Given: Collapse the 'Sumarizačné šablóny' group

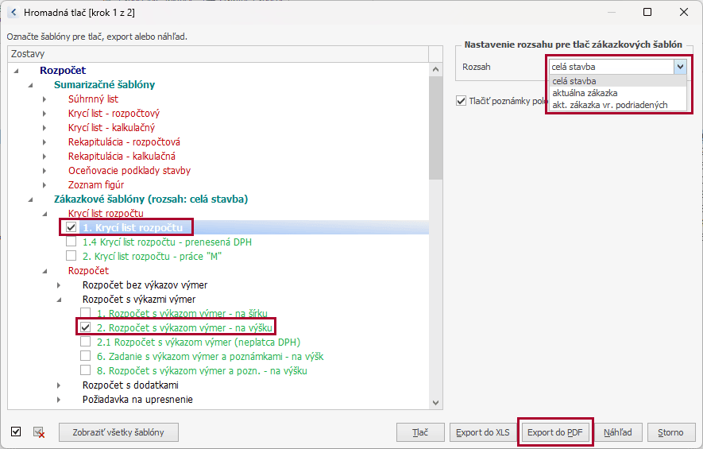Looking at the screenshot, I should point(31,85).
